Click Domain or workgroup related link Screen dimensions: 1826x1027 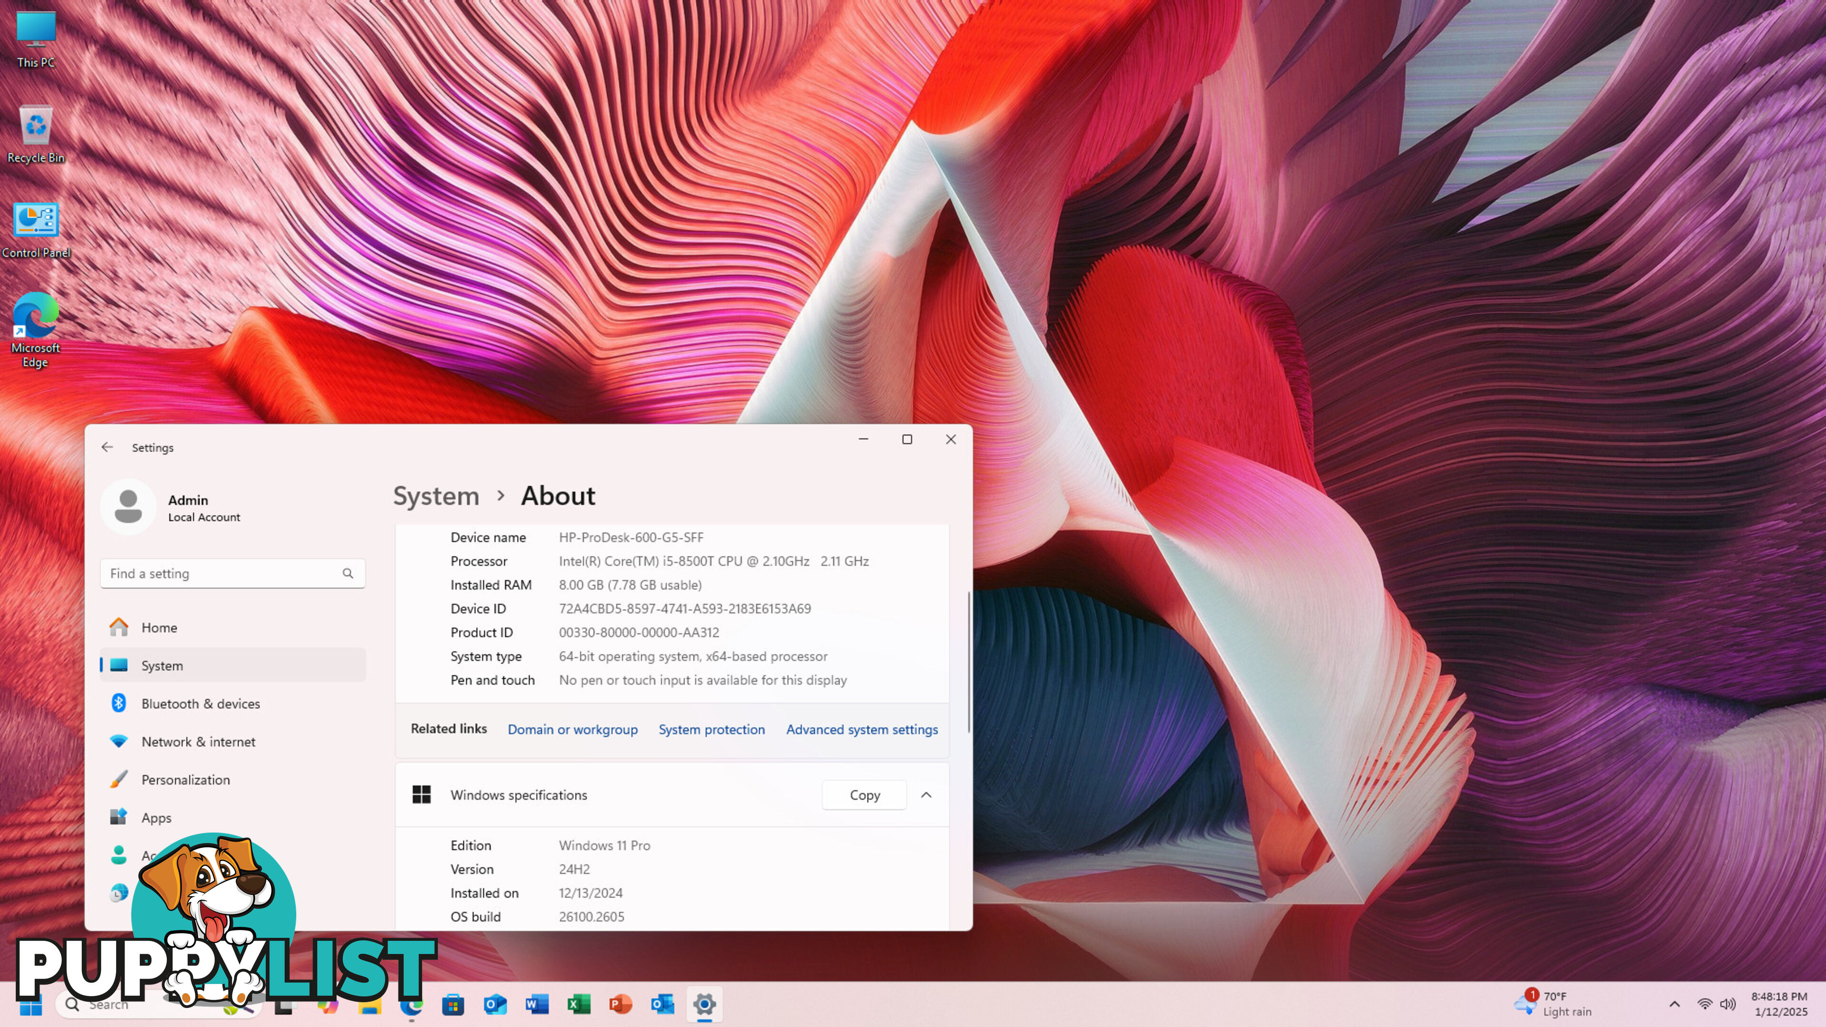[573, 728]
